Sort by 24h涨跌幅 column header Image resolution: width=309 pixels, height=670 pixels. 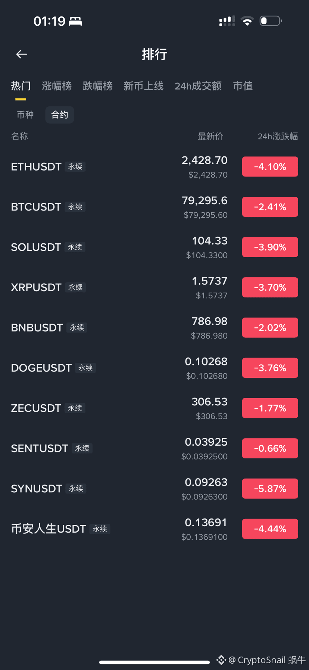tap(278, 137)
